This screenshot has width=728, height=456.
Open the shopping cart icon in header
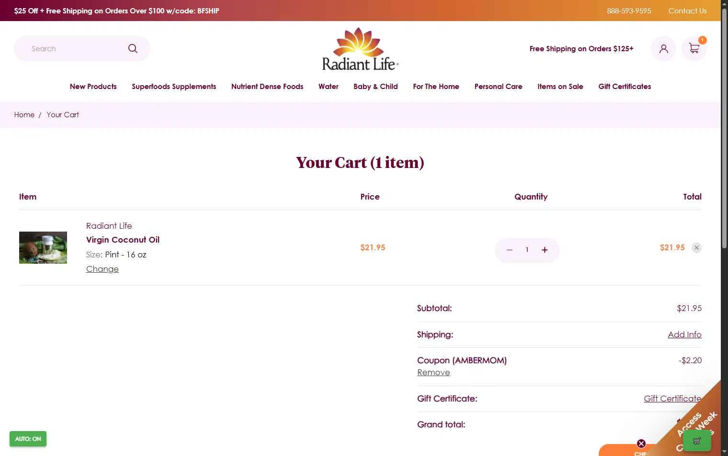(694, 49)
